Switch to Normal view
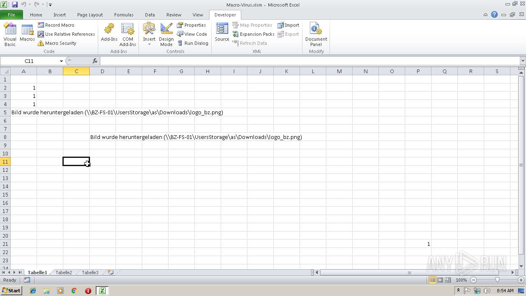This screenshot has height=296, width=526. click(432, 280)
